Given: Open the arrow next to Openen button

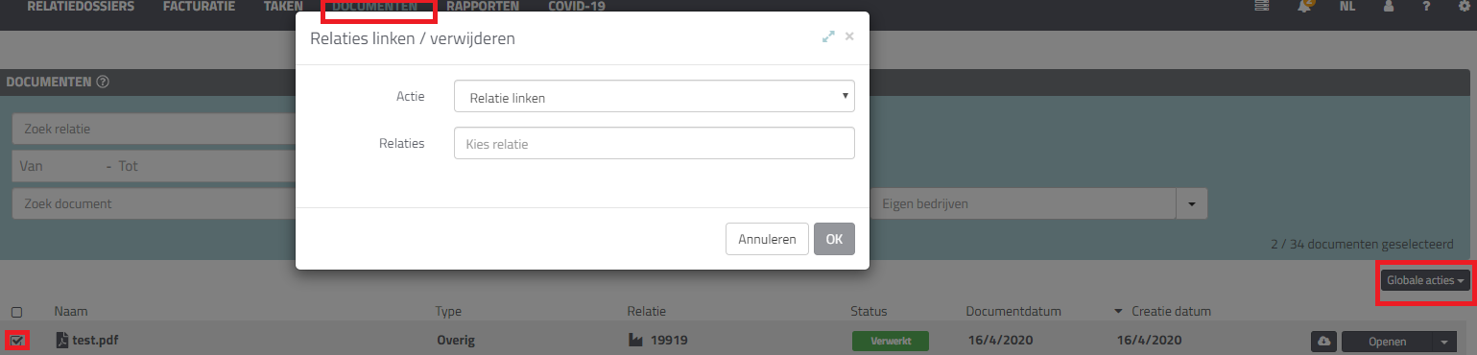Looking at the screenshot, I should [1446, 341].
